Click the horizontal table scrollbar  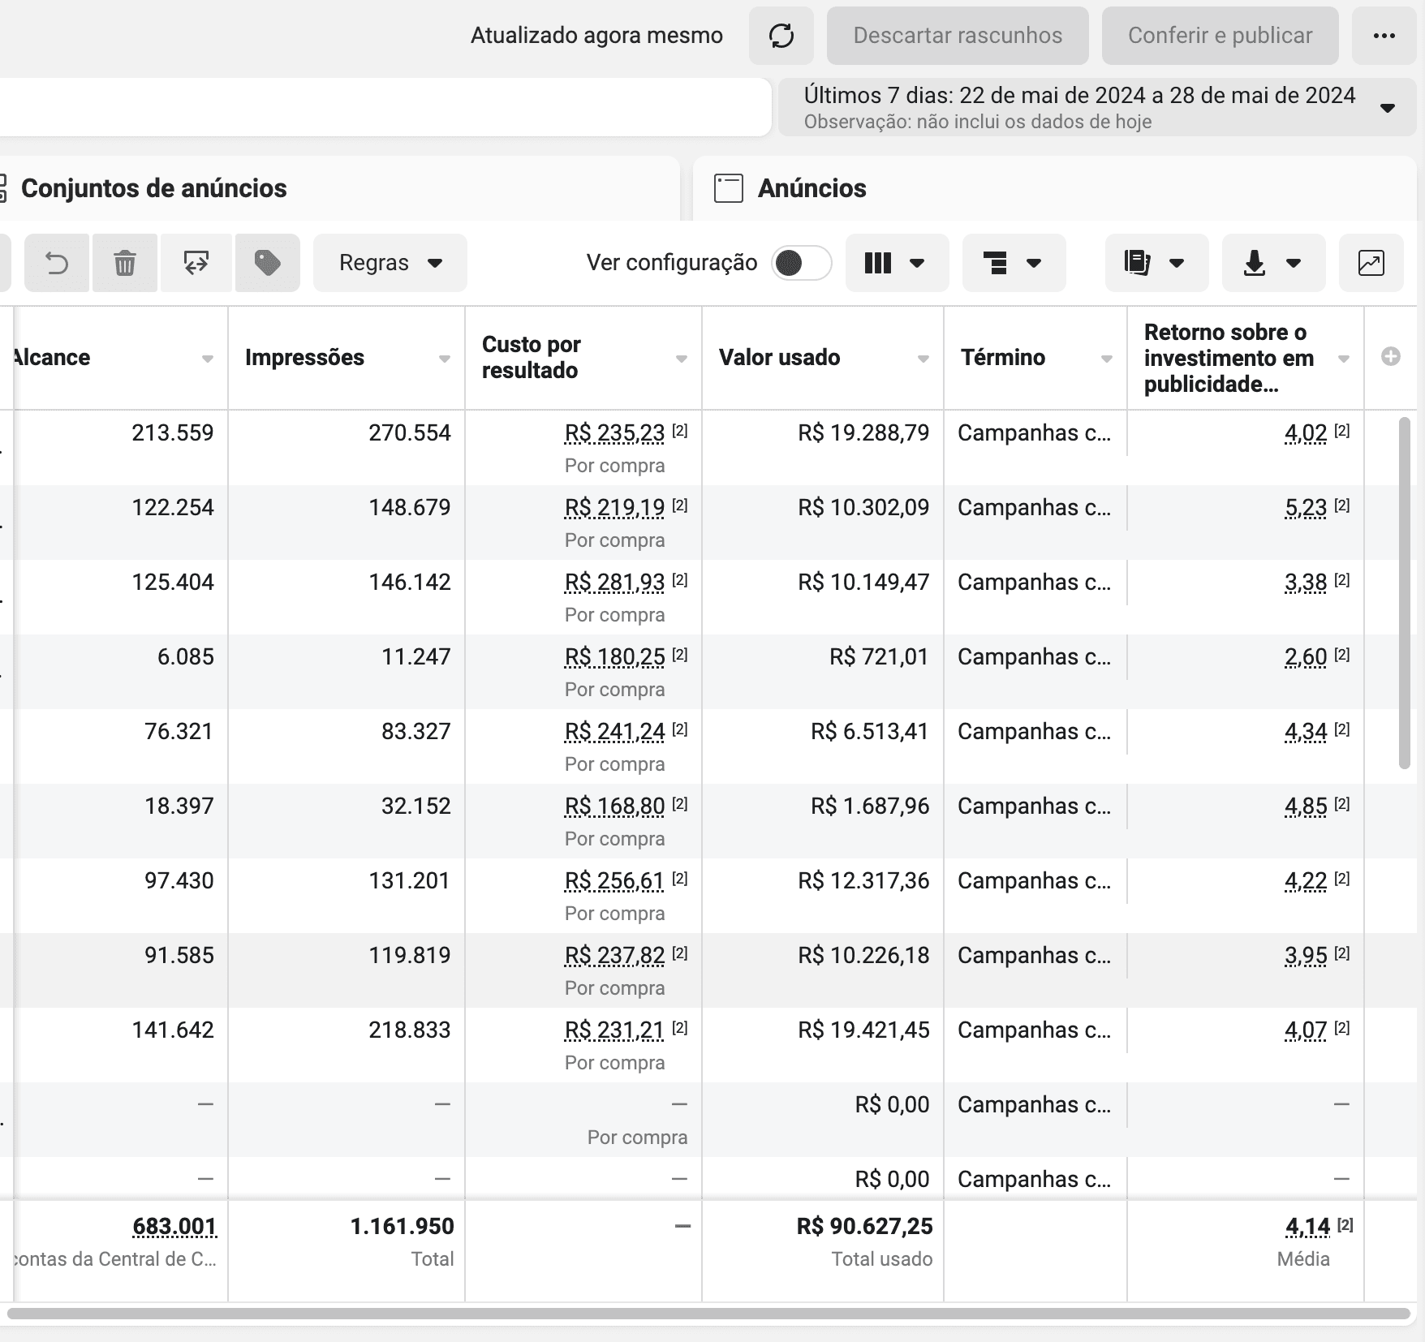708,1314
